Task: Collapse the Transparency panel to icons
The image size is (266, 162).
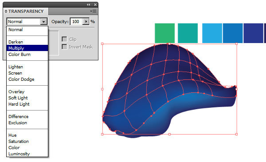Action: 89,5
